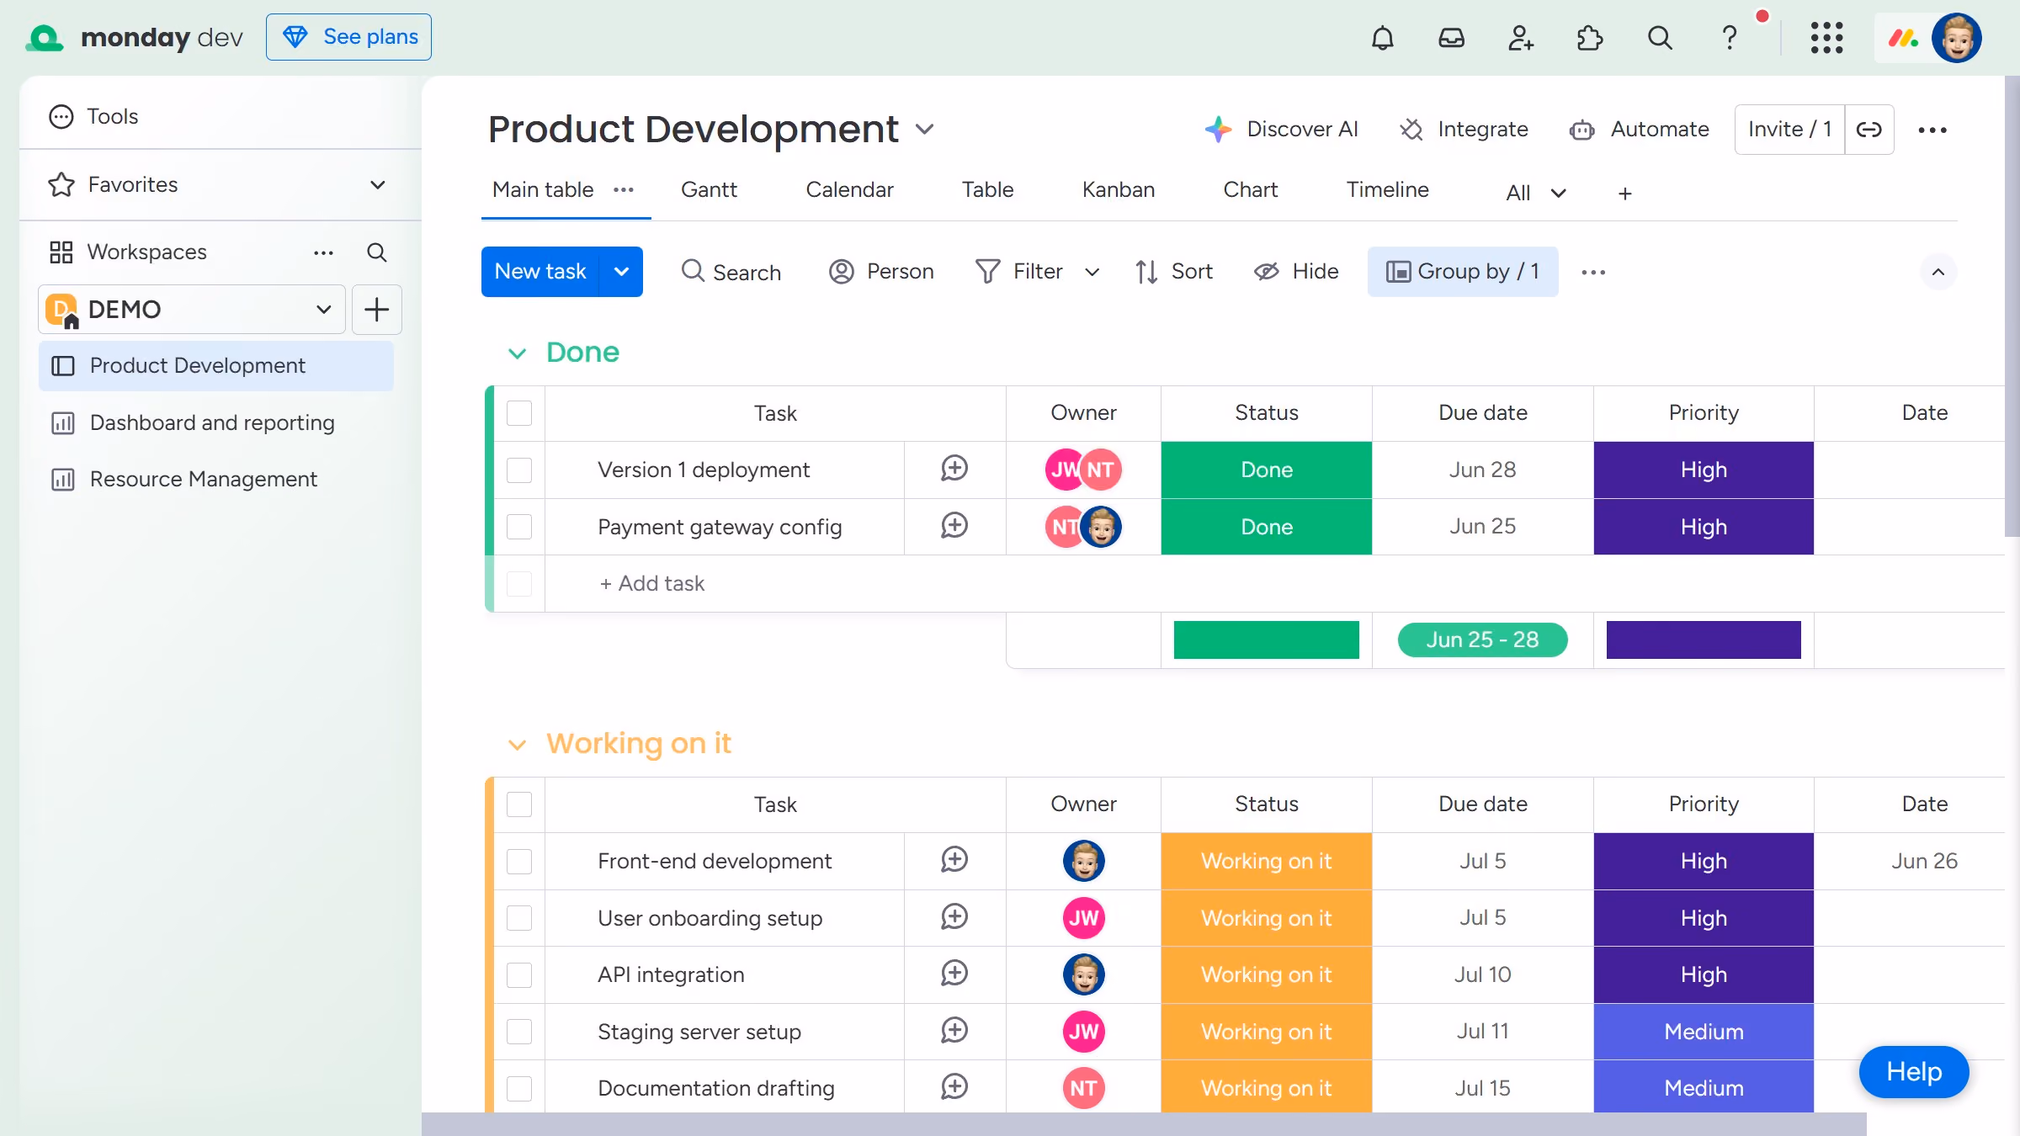Copy board link via the link icon
Image resolution: width=2020 pixels, height=1136 pixels.
coord(1869,130)
